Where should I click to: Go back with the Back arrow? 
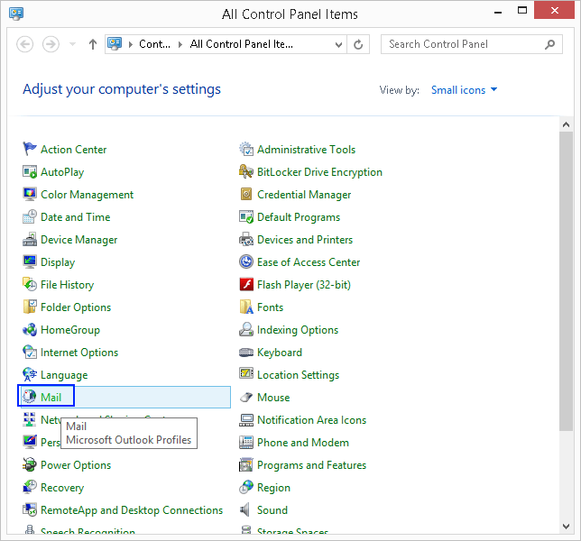click(x=25, y=44)
